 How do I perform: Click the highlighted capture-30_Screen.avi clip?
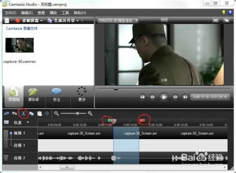(126, 133)
